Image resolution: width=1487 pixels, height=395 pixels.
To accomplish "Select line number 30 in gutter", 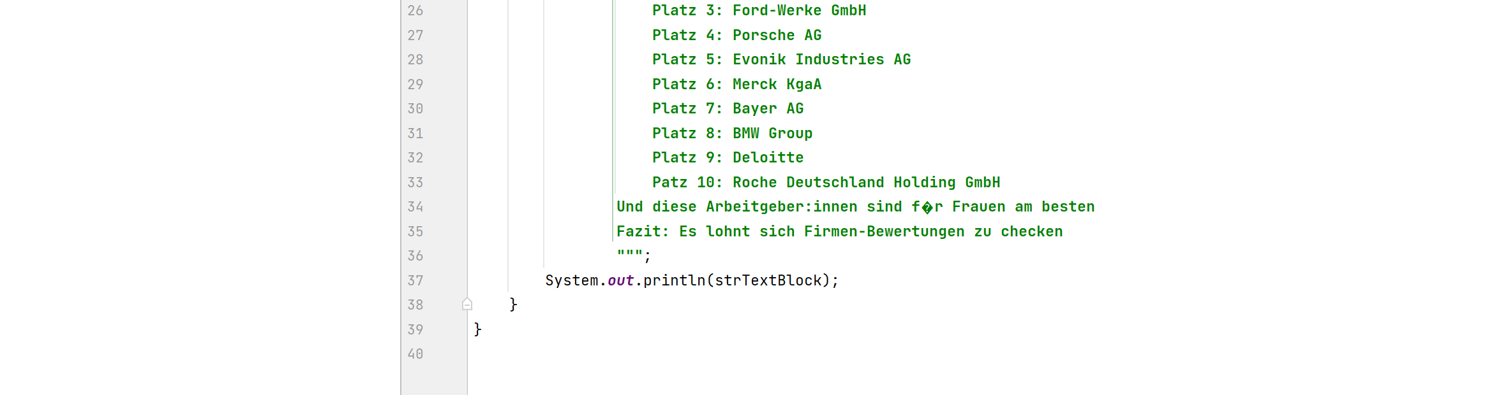I will tap(415, 109).
